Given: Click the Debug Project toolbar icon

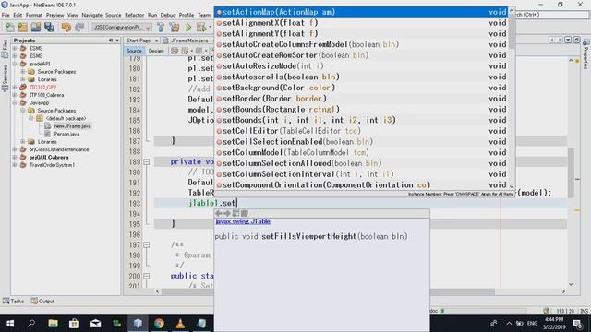Looking at the screenshot, I should pyautogui.click(x=201, y=27).
